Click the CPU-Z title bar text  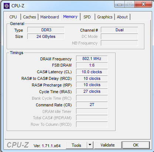pos(18,6)
